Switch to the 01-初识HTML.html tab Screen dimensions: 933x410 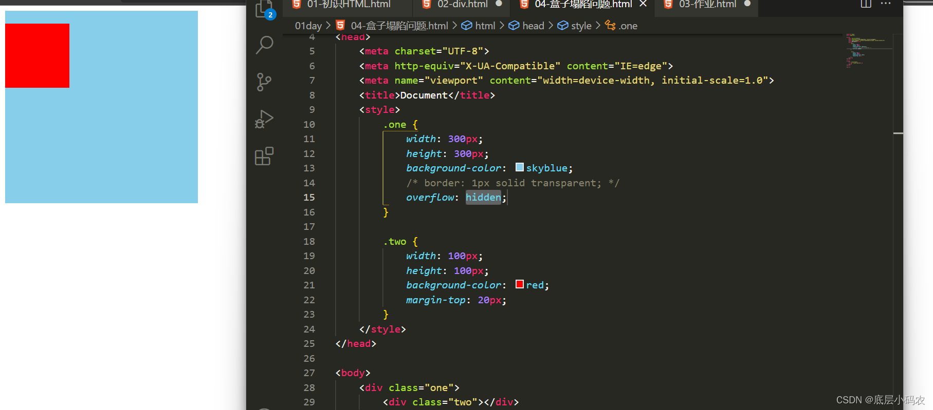tap(349, 5)
